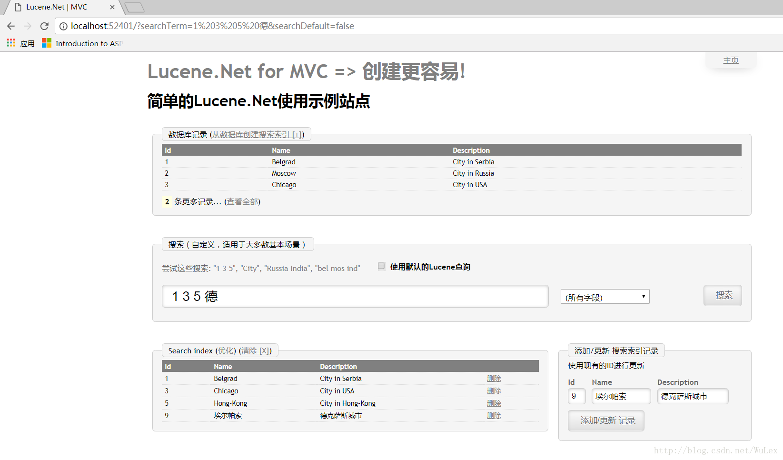The image size is (783, 460).
Task: Reload the page with refresh icon
Action: [x=44, y=26]
